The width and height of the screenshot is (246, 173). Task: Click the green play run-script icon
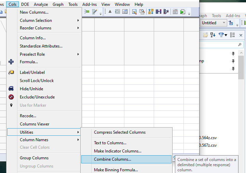[182, 12]
